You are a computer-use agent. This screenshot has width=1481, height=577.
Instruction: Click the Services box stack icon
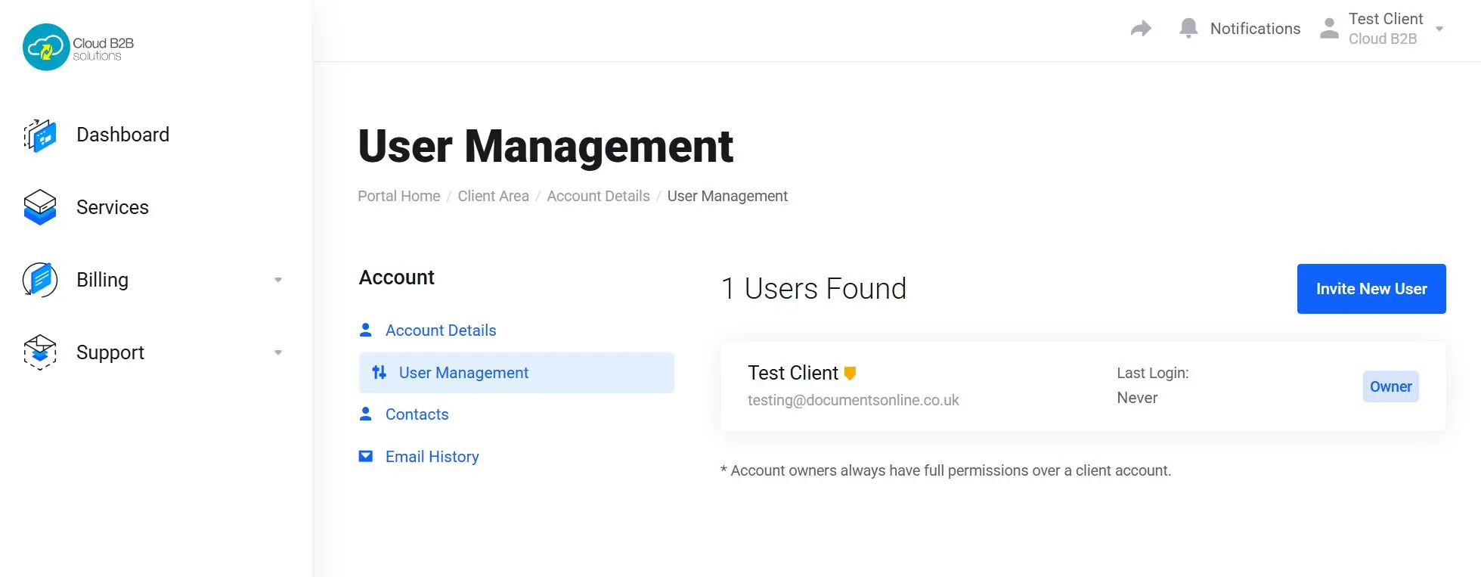(x=40, y=207)
